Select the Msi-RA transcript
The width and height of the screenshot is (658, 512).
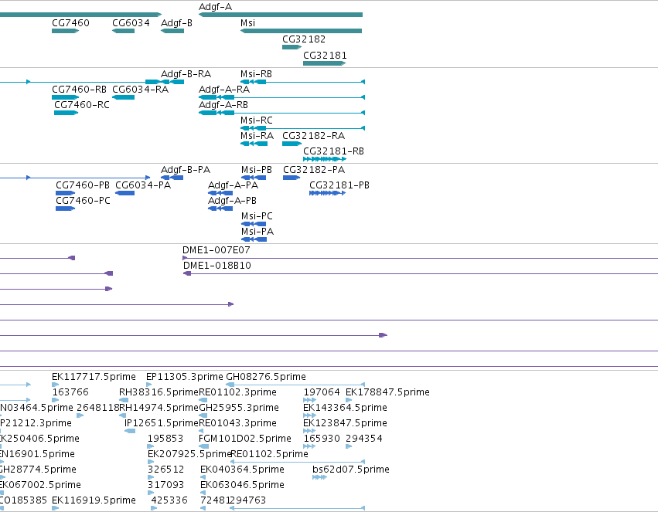pyautogui.click(x=254, y=144)
